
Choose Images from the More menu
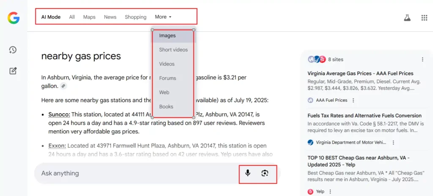point(173,35)
